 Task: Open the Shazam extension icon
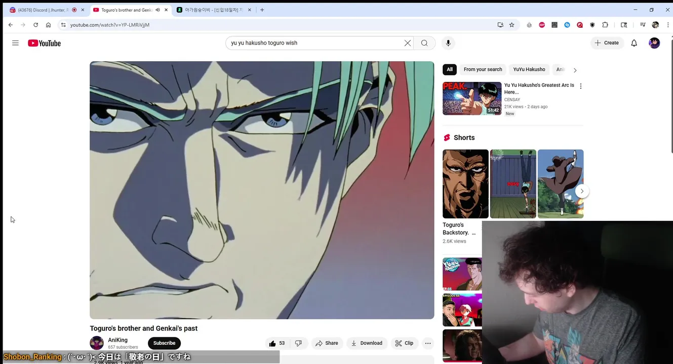pos(567,25)
